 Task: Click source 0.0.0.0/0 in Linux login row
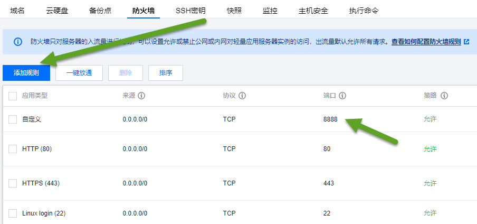[135, 213]
